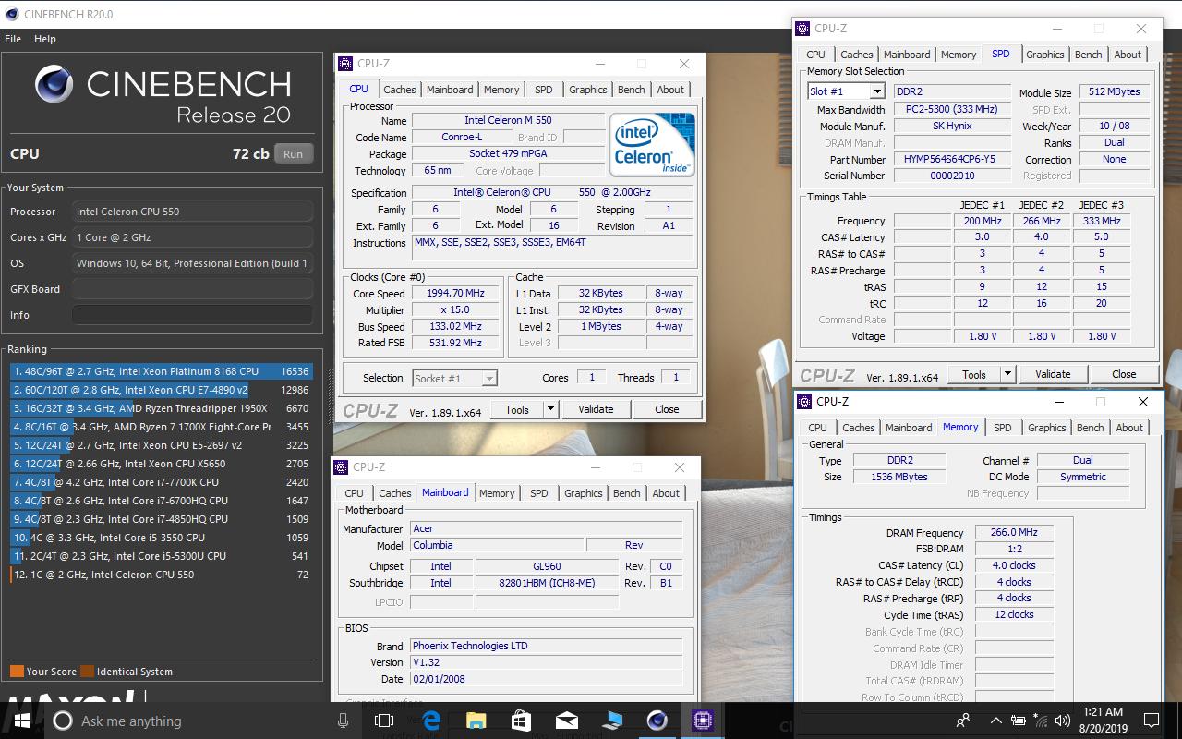Click Close button in SPD window
The width and height of the screenshot is (1182, 739).
pyautogui.click(x=1124, y=374)
